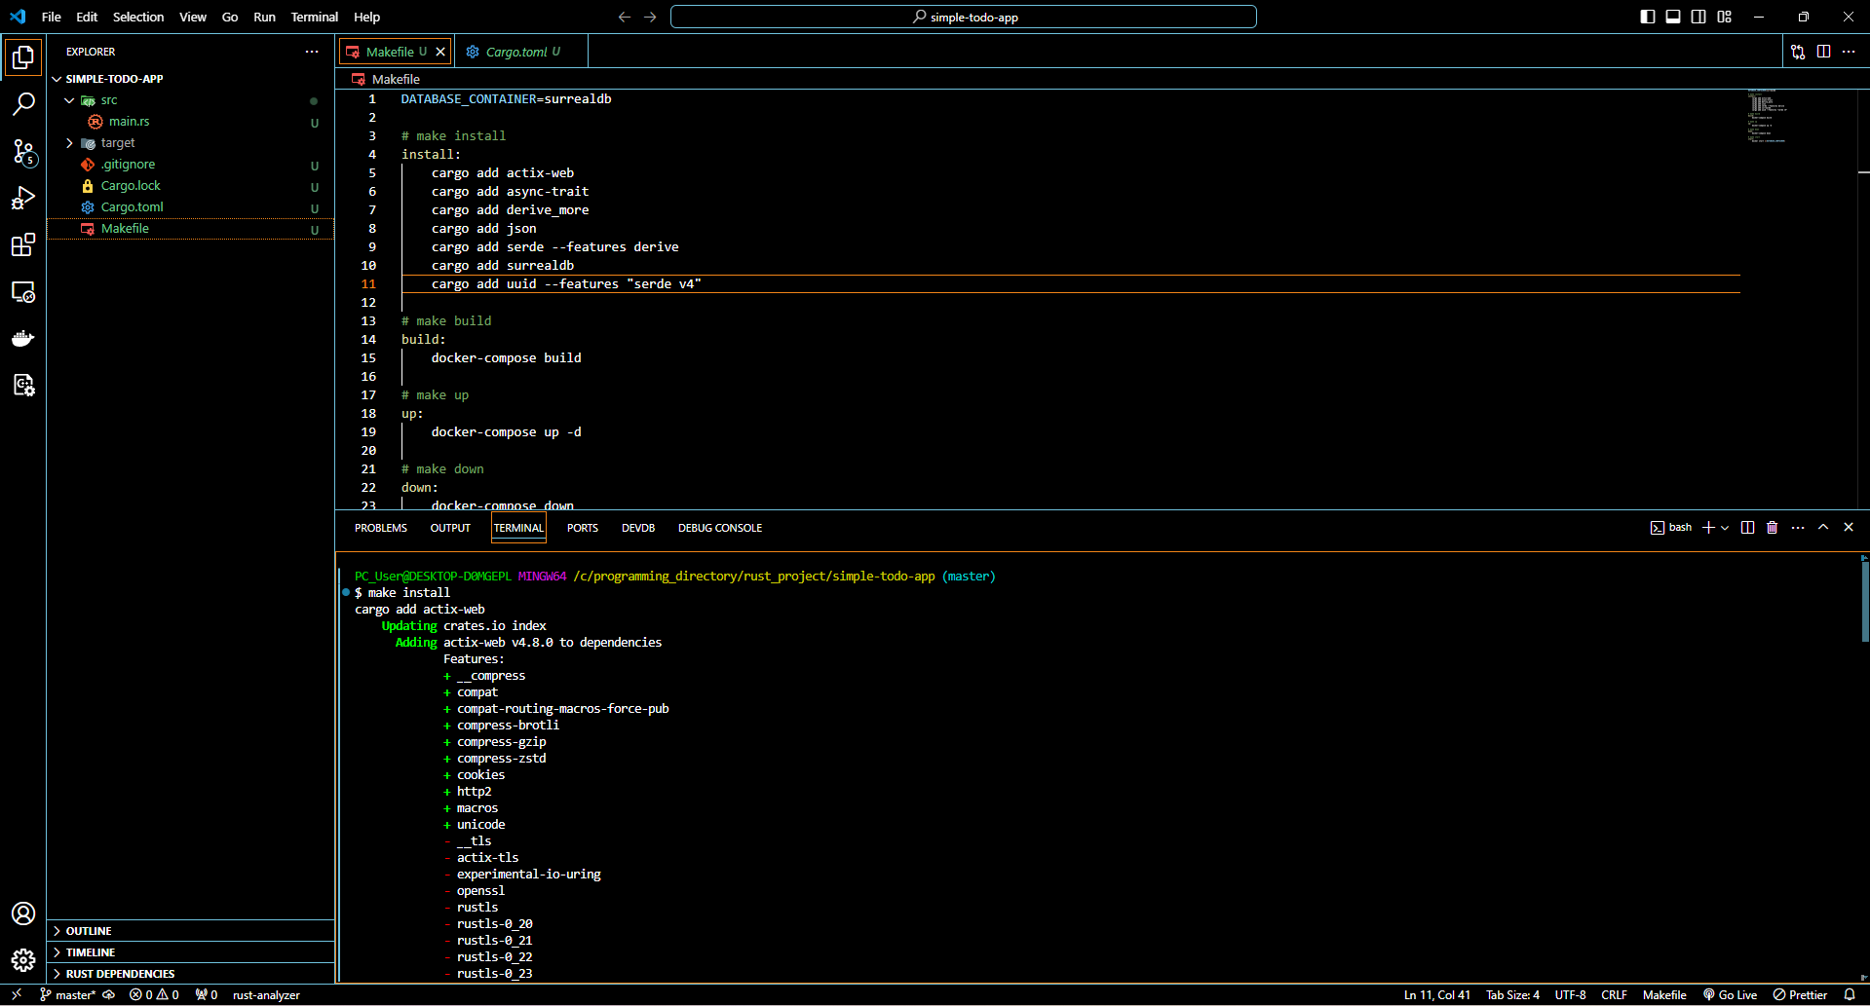Open the Source Control view showing 5 changes
The height and width of the screenshot is (1006, 1870).
point(23,152)
